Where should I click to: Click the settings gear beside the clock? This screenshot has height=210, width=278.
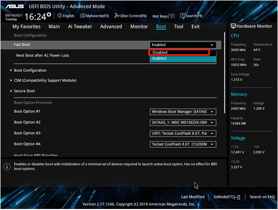49,15
